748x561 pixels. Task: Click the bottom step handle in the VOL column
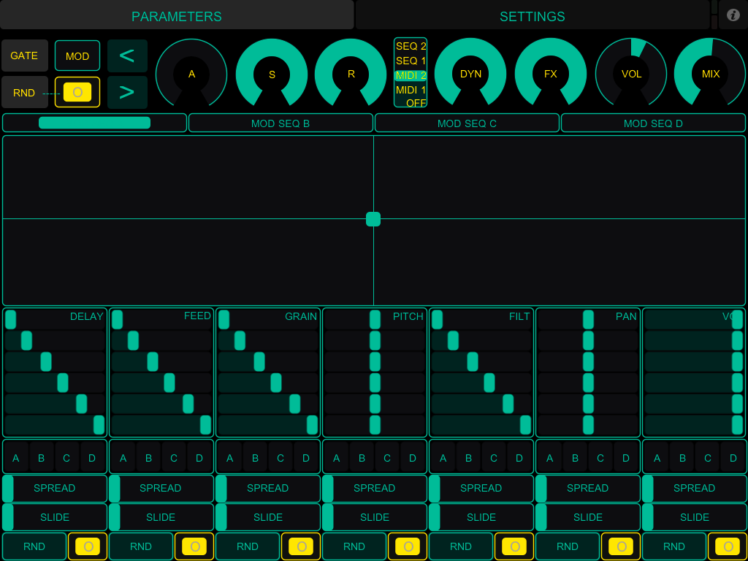tap(738, 424)
